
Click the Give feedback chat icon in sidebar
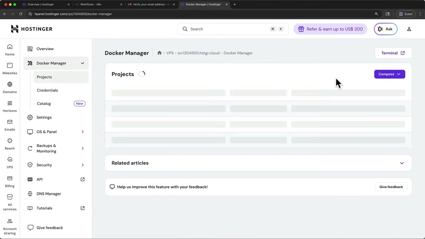(31, 228)
